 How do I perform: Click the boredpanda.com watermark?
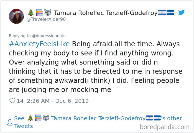pos(165,127)
